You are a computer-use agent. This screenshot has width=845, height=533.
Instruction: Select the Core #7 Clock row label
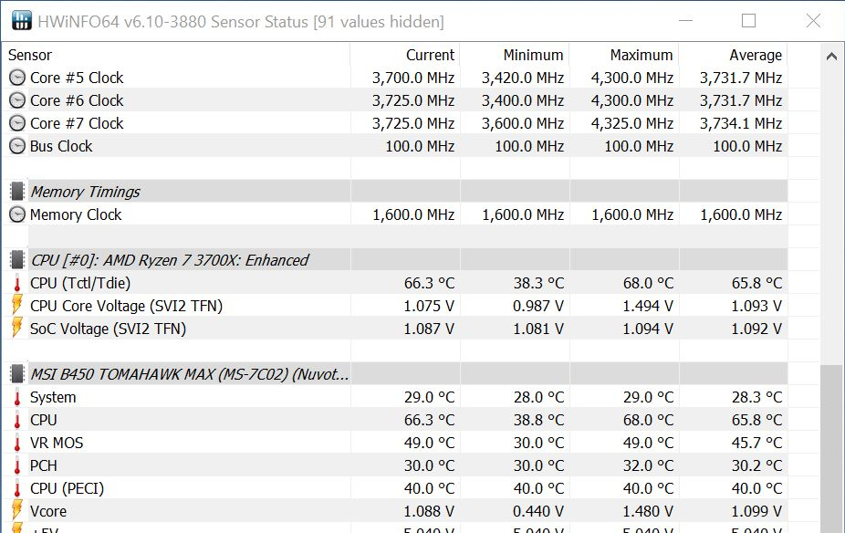tap(77, 123)
